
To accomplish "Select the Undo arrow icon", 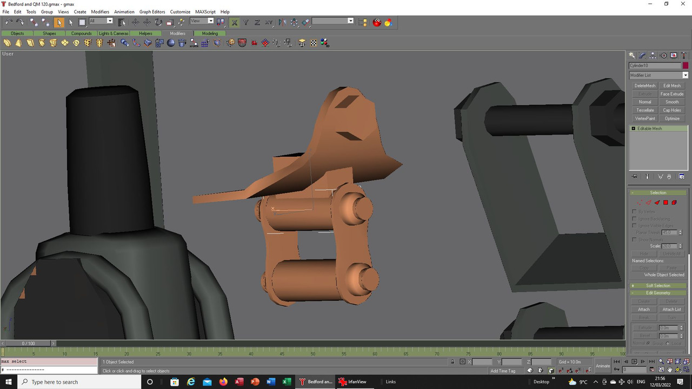I will tap(9, 22).
